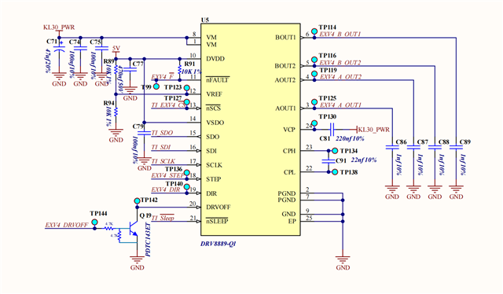Select the TP144 test point circle
Viewport: 503px width, 294px height.
click(x=94, y=222)
